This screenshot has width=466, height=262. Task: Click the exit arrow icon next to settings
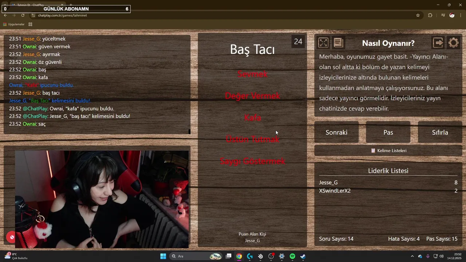click(x=438, y=43)
